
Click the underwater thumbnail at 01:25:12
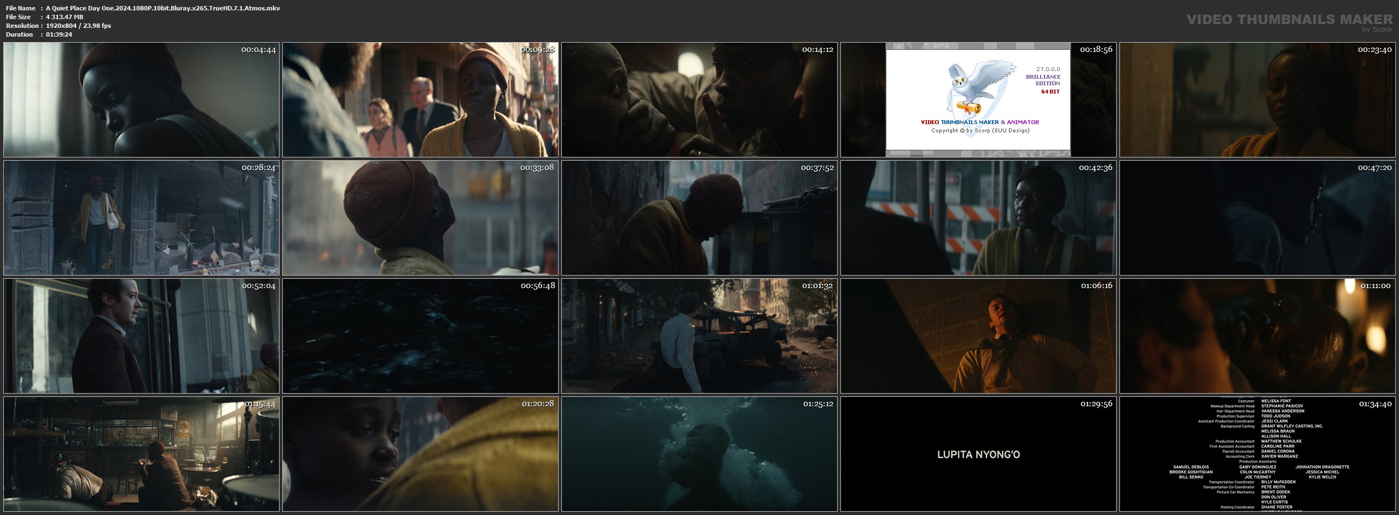tap(699, 454)
